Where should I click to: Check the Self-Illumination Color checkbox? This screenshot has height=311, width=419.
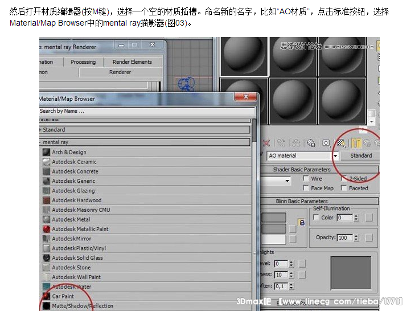316,218
